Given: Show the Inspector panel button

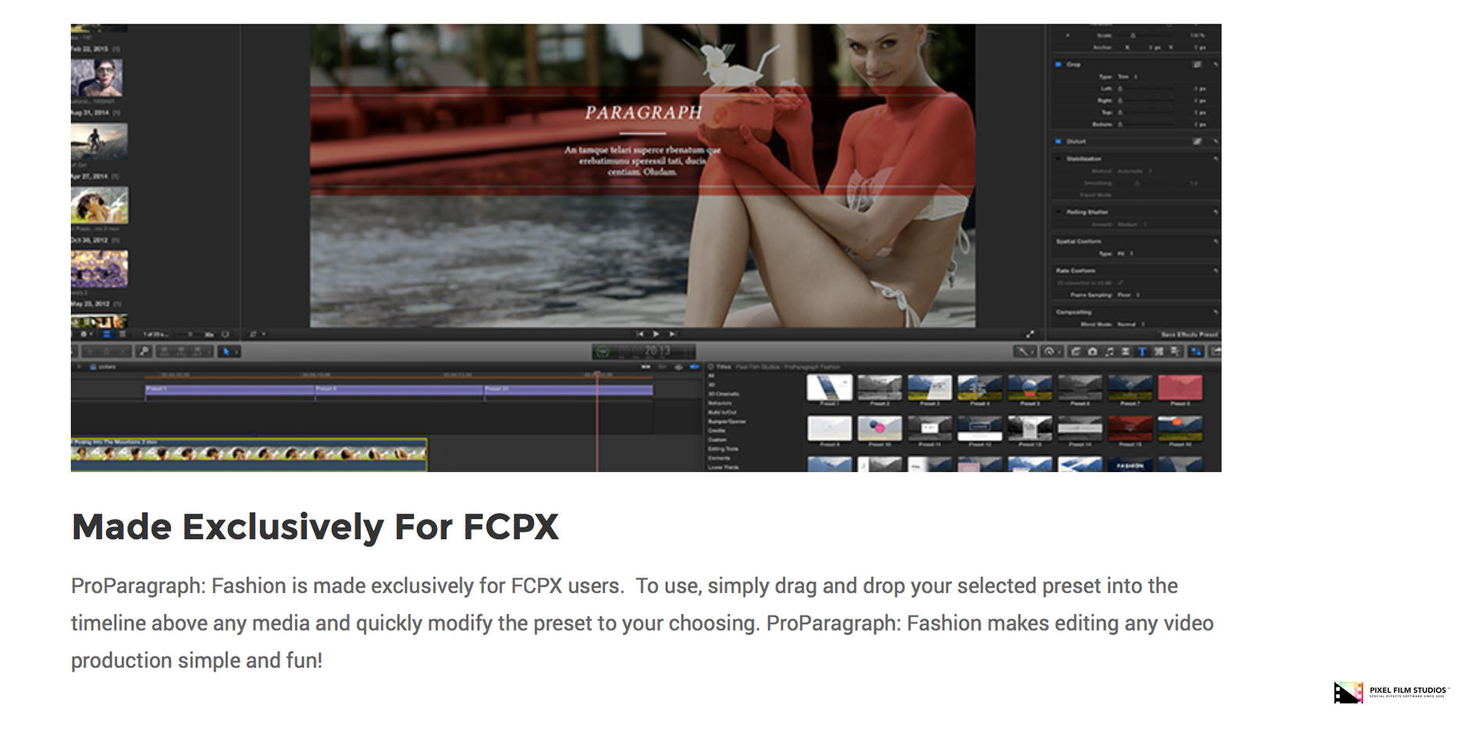Looking at the screenshot, I should (1195, 352).
